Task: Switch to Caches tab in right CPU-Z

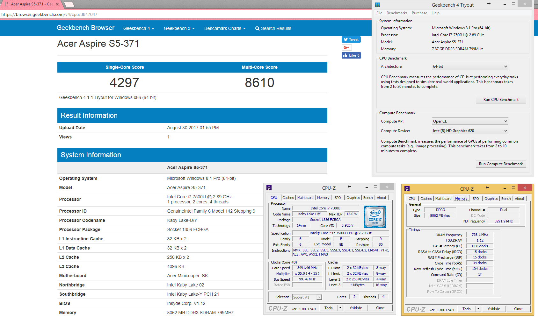Action: click(x=426, y=199)
